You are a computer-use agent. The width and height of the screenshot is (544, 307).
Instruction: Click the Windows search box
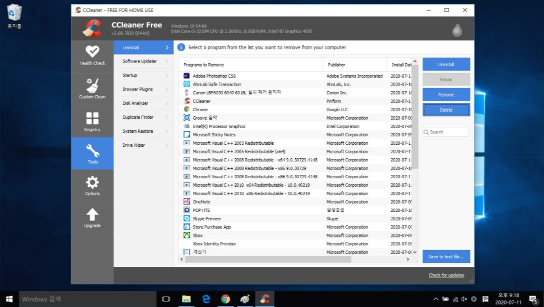point(88,298)
